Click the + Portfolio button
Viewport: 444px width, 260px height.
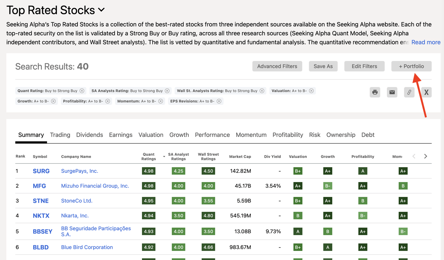coord(411,66)
